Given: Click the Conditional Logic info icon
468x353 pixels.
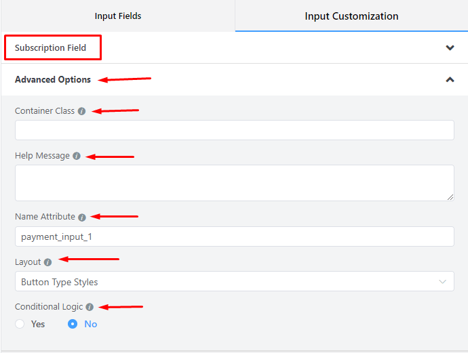Looking at the screenshot, I should coord(90,307).
